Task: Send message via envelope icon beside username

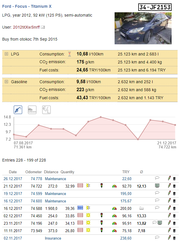Action: (43, 27)
